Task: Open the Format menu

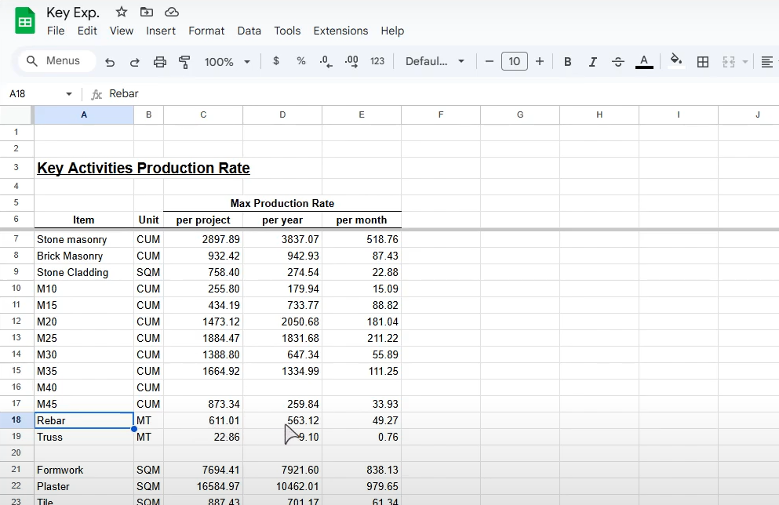Action: pos(206,31)
